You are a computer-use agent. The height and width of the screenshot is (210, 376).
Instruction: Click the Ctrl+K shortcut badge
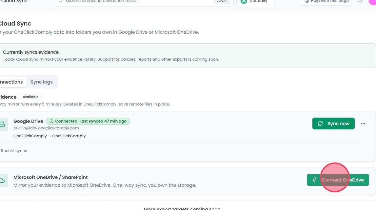[x=222, y=1]
